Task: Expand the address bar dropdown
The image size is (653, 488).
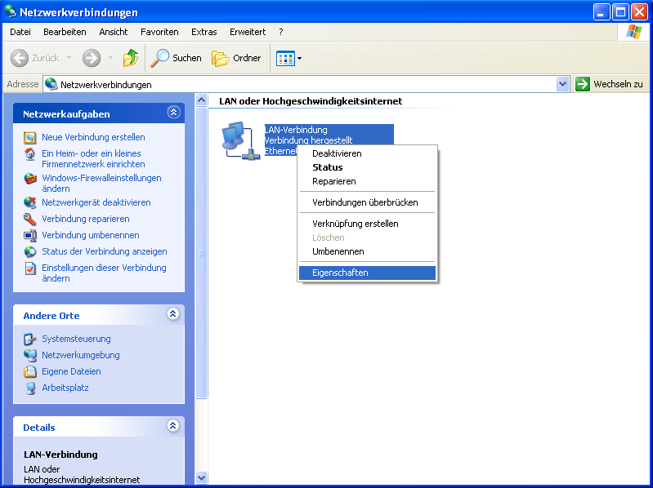Action: pyautogui.click(x=562, y=84)
